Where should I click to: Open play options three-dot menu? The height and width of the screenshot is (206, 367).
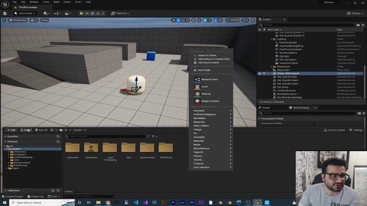[103, 13]
